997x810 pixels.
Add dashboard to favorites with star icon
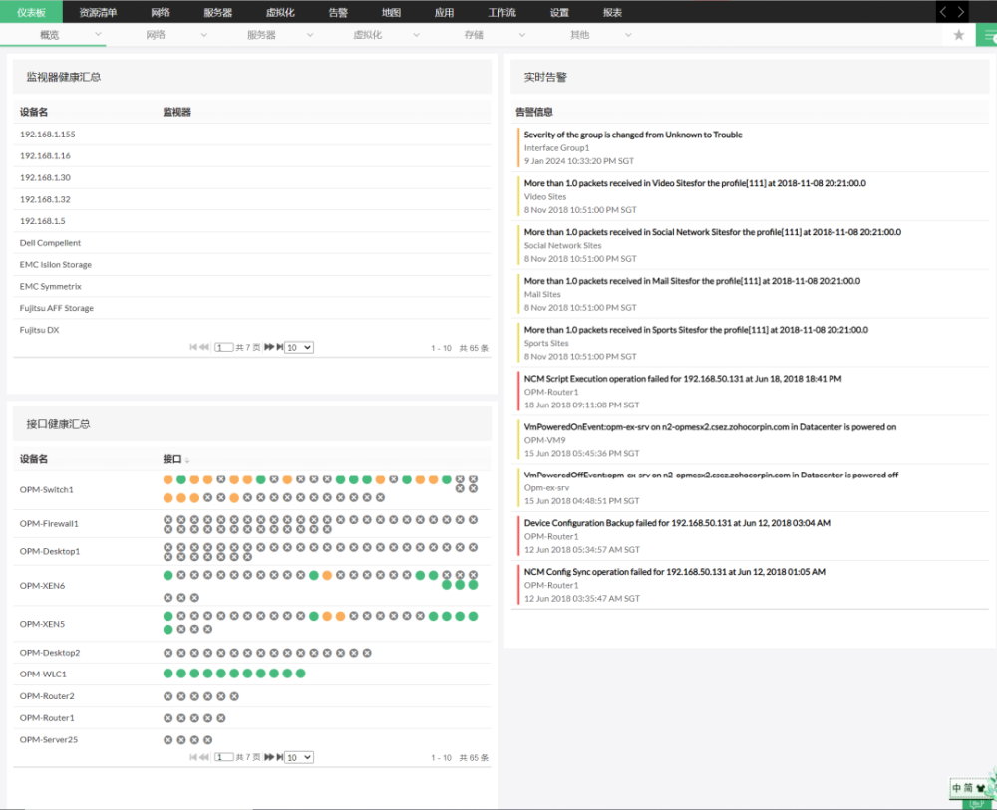pyautogui.click(x=959, y=35)
